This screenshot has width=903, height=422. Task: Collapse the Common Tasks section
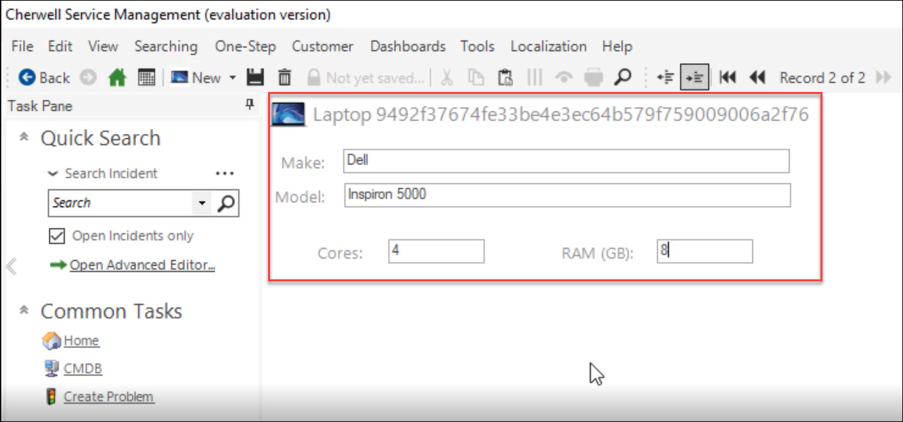tap(24, 311)
